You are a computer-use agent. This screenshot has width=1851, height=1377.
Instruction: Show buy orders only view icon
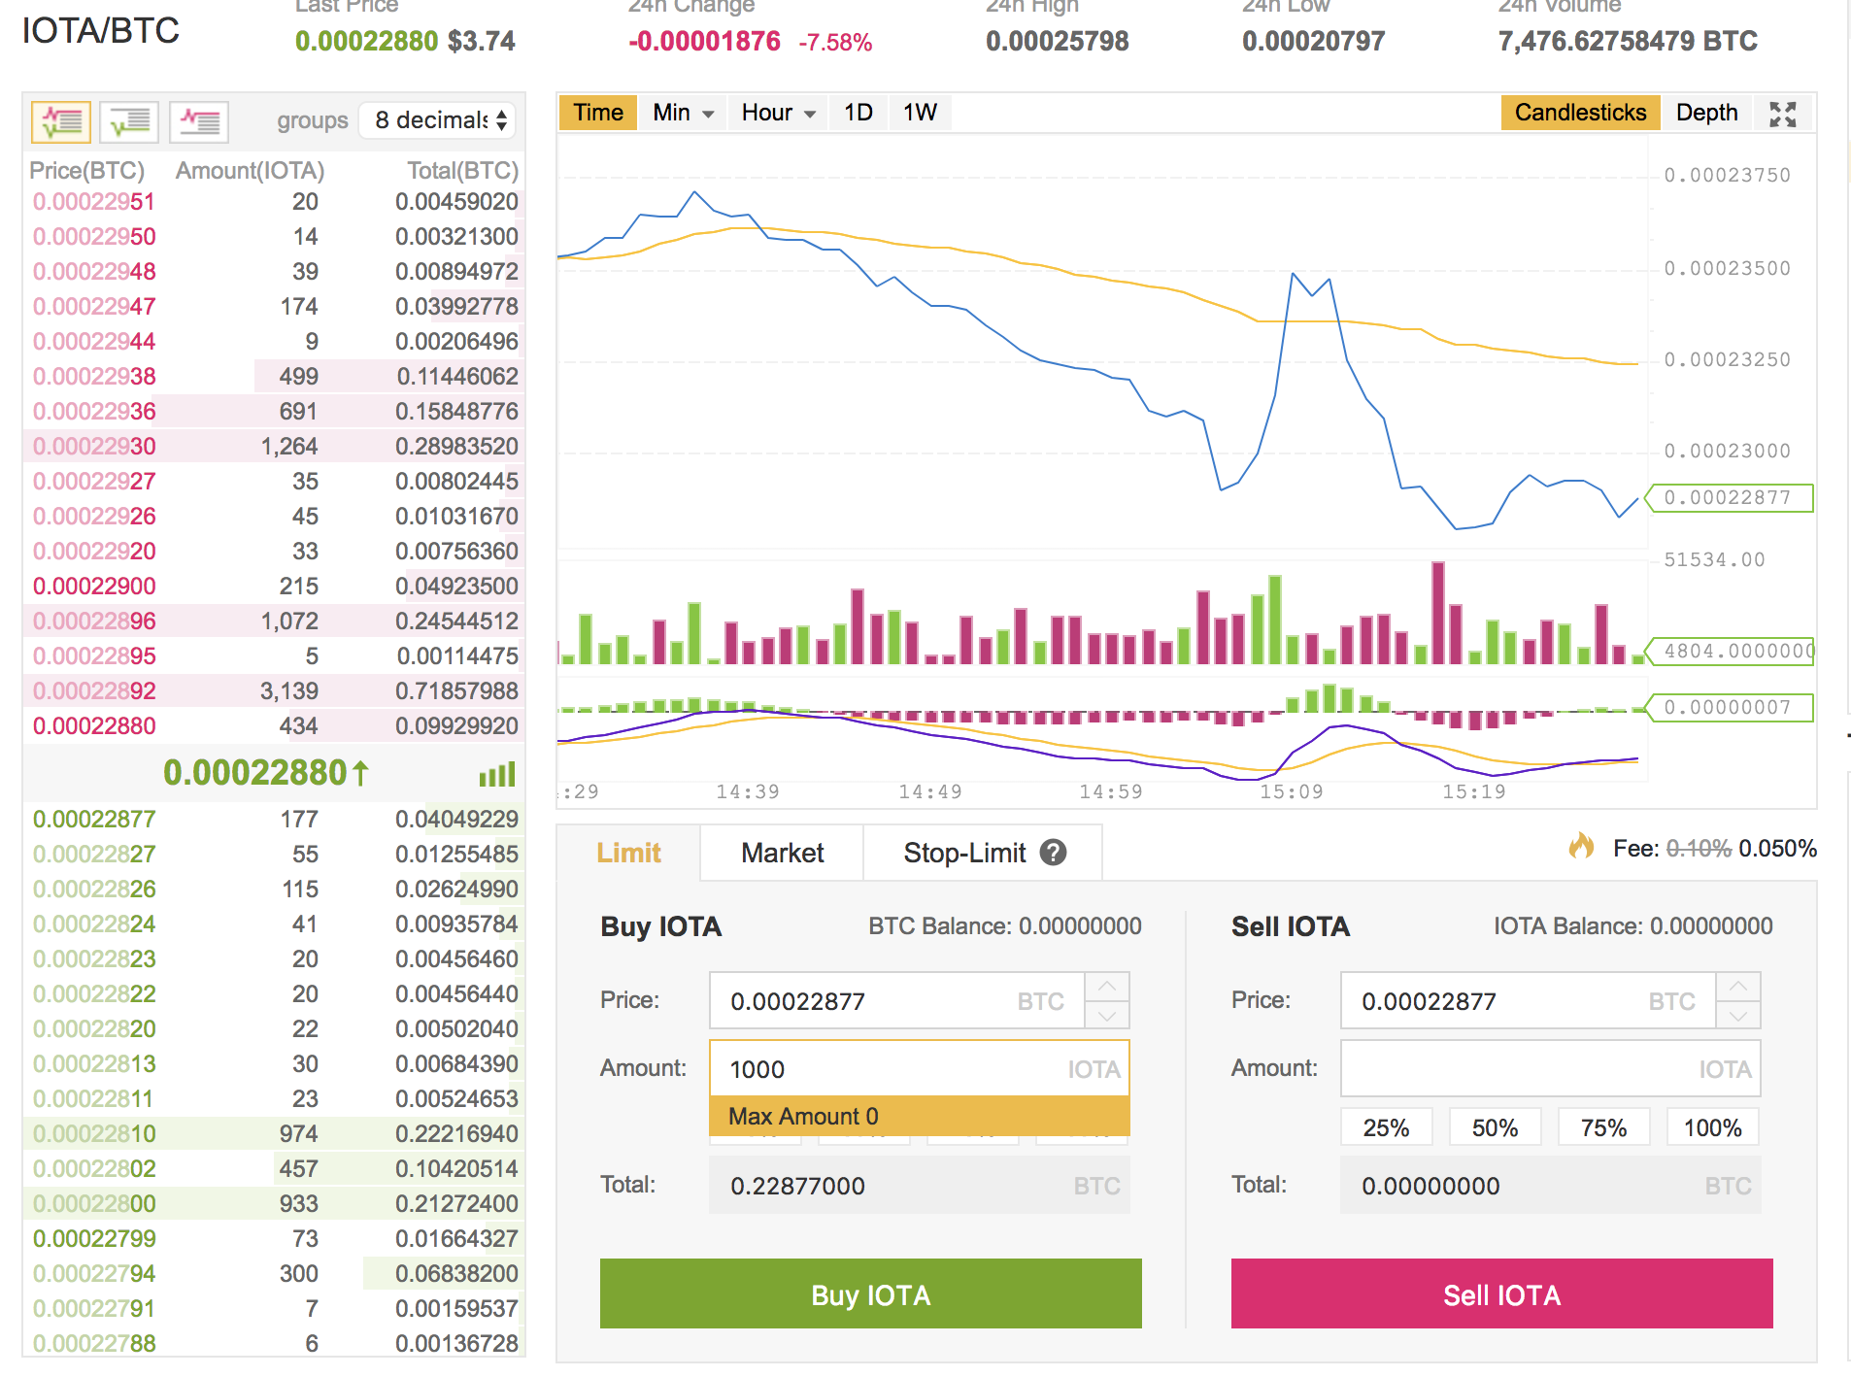point(129,121)
